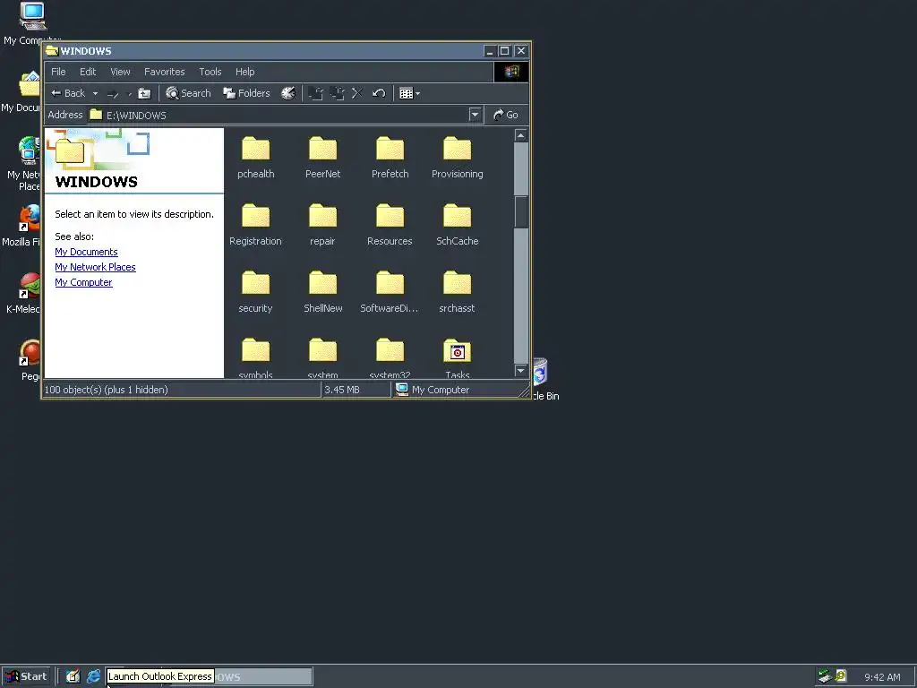Open the Start menu
917x688 pixels.
point(26,676)
